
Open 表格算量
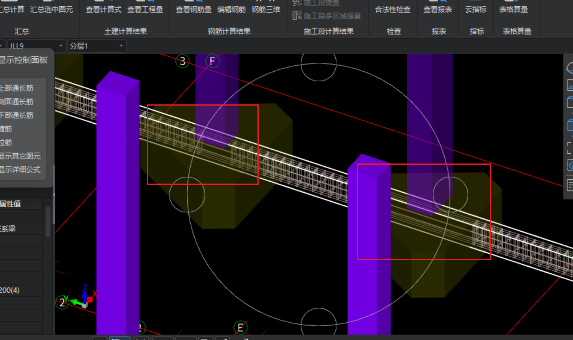click(x=513, y=9)
